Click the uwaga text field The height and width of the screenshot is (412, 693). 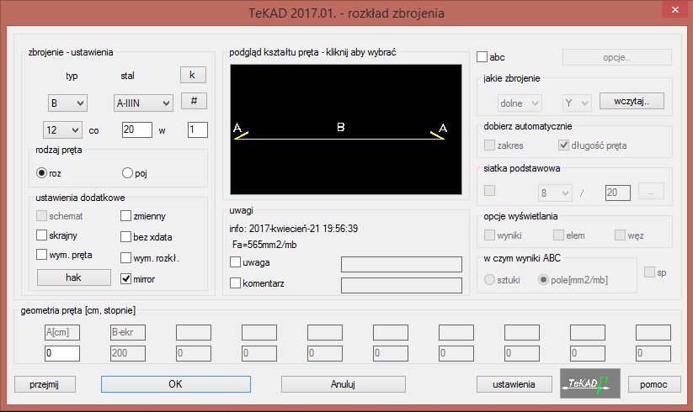click(x=402, y=265)
